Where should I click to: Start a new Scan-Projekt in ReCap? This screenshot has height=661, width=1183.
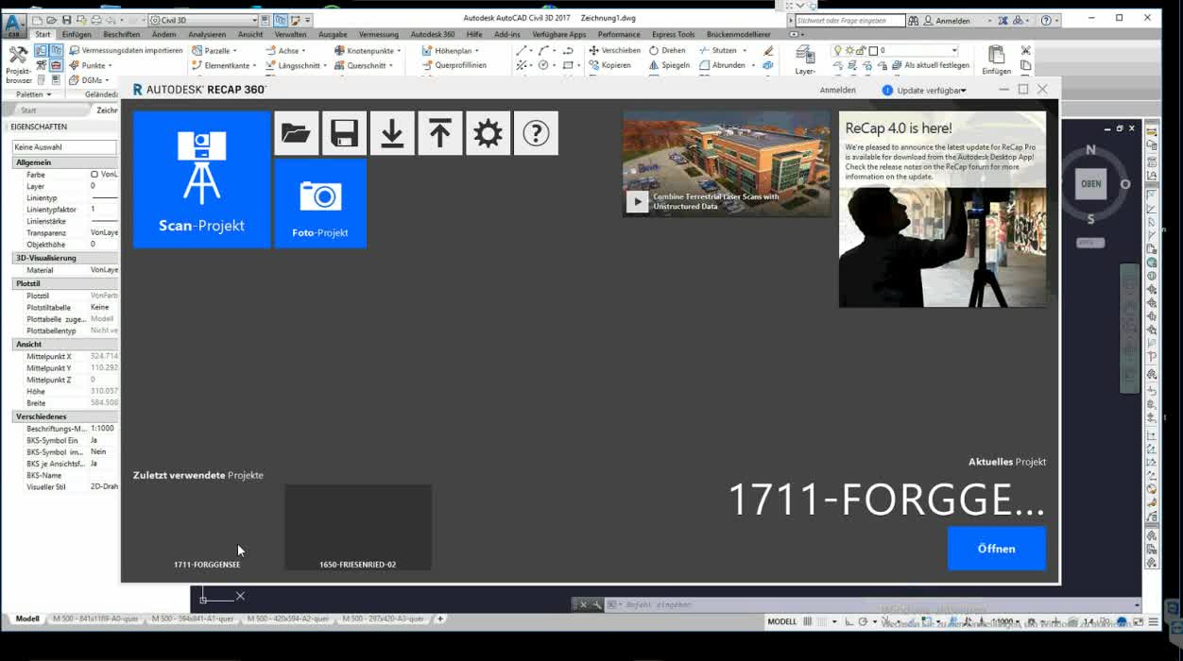click(201, 179)
